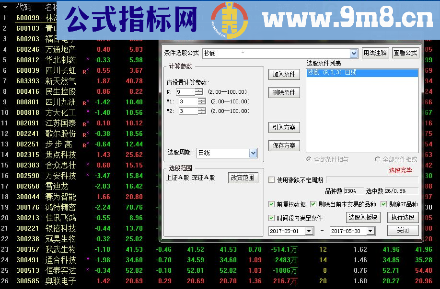Click the 54.40 price in 恒泰实达 row
Screen dimensions: 440x289
click(424, 270)
